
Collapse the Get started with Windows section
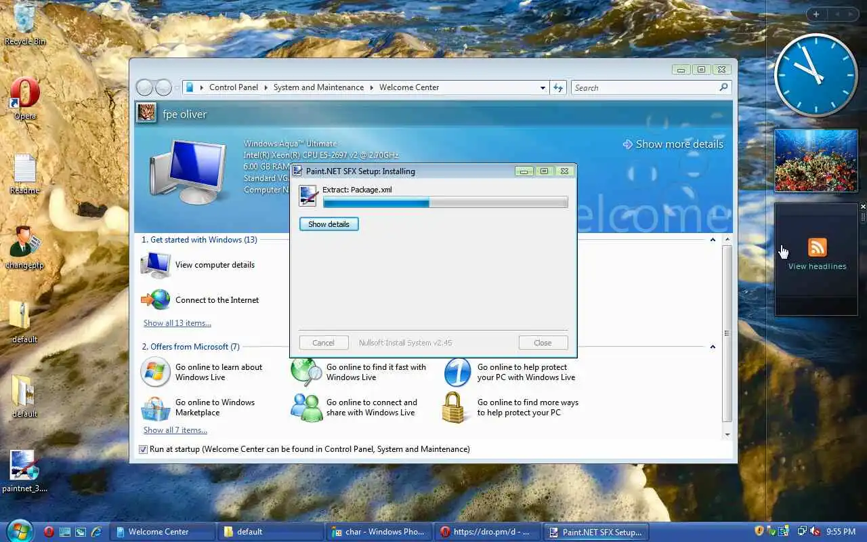(x=713, y=240)
